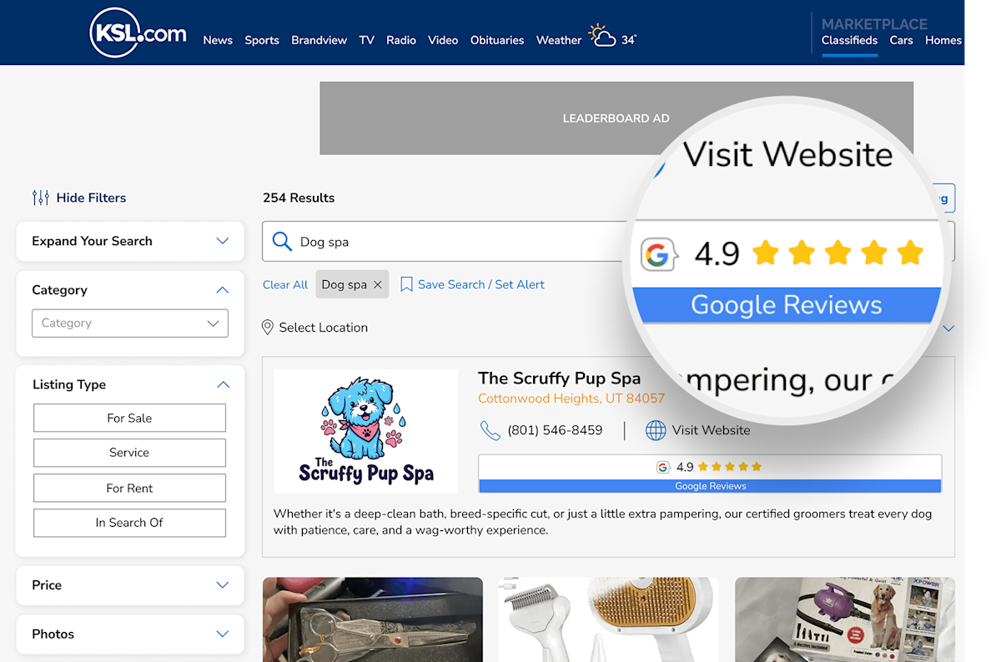Click the Hide Filters sliders icon

40,198
